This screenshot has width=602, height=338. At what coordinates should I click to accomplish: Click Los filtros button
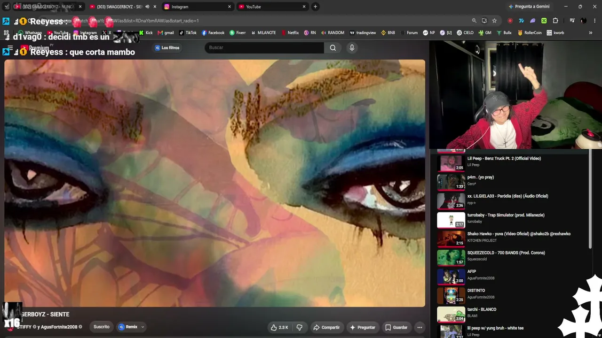167,47
